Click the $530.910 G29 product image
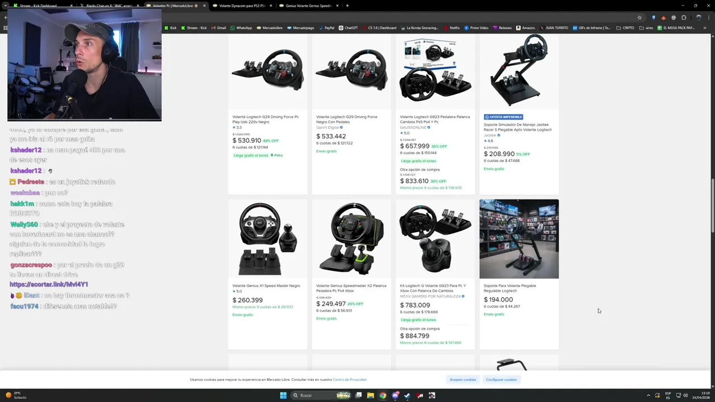715x402 pixels. (x=268, y=70)
